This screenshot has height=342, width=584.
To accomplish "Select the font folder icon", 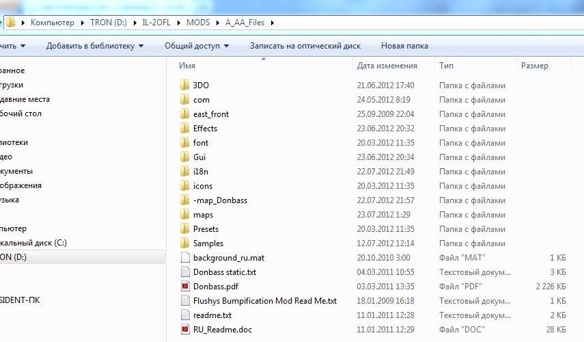I will click(184, 142).
